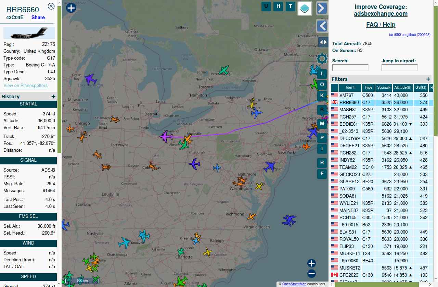Select the purple aircraft over Lake Michigan

point(90,79)
